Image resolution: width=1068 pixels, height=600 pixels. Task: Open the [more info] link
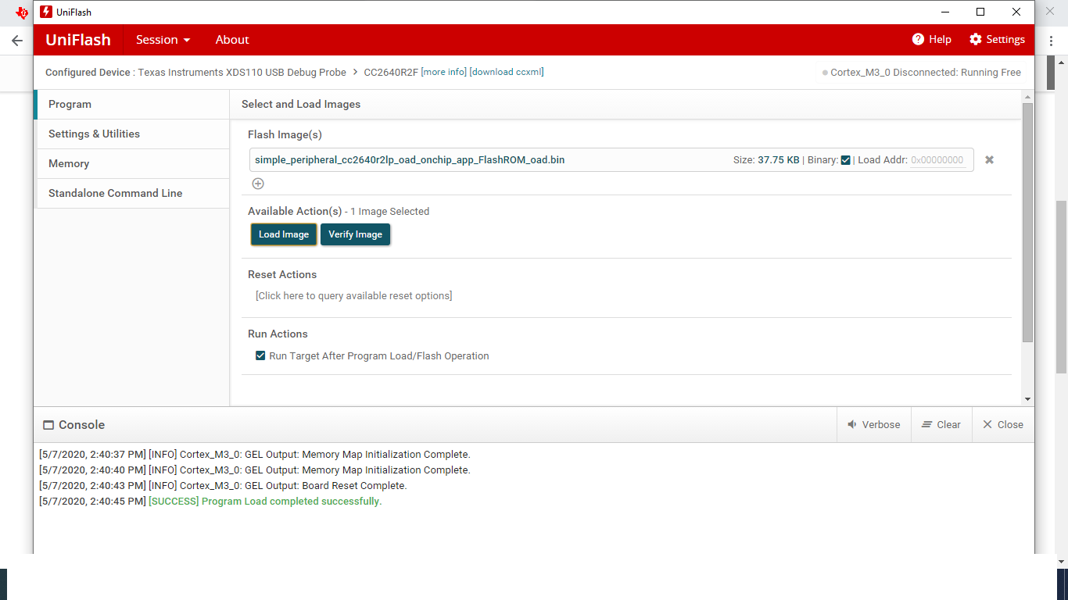coord(443,72)
